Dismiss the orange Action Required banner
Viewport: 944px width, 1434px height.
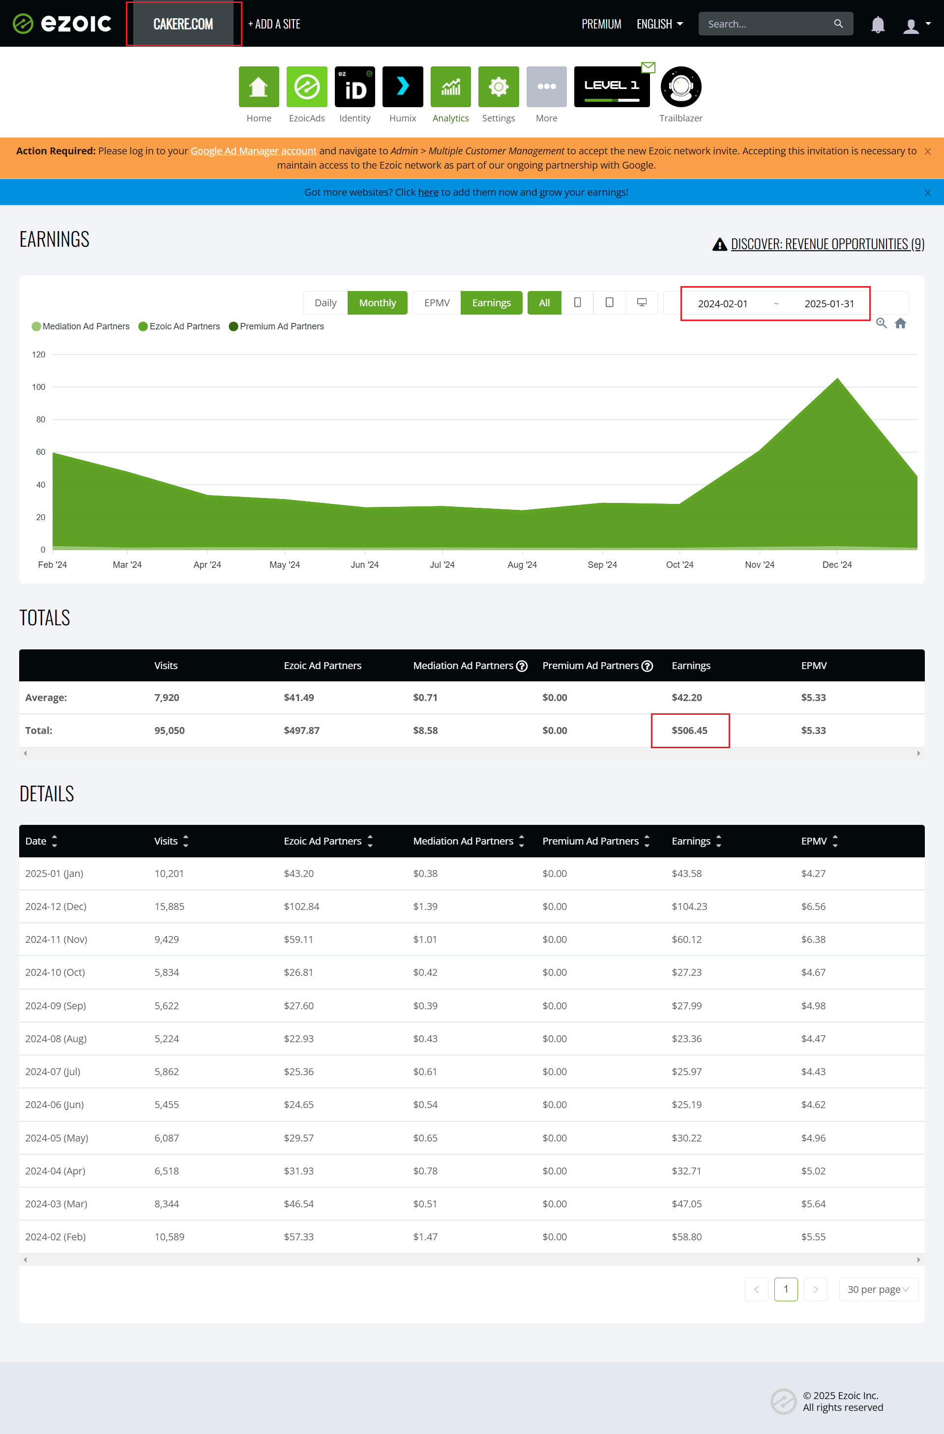(x=927, y=151)
